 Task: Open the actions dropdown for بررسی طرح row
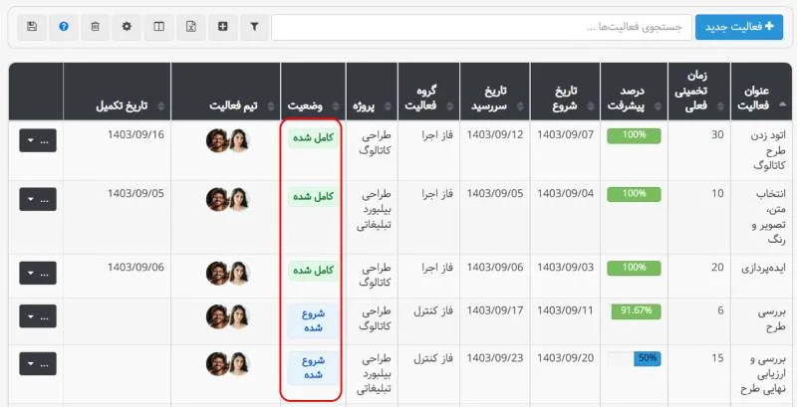tap(38, 316)
